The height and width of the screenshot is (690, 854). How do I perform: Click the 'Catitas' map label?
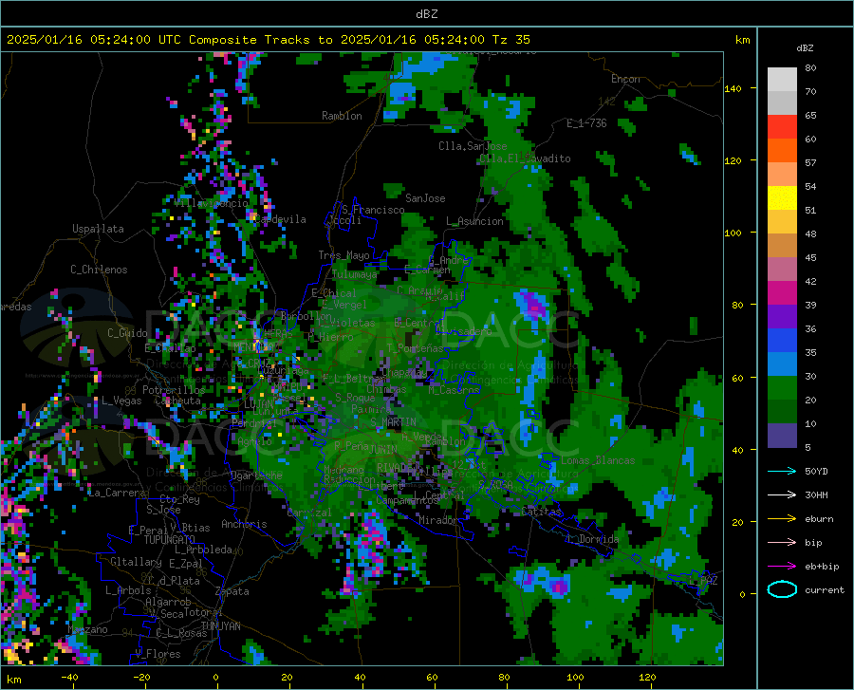(542, 512)
